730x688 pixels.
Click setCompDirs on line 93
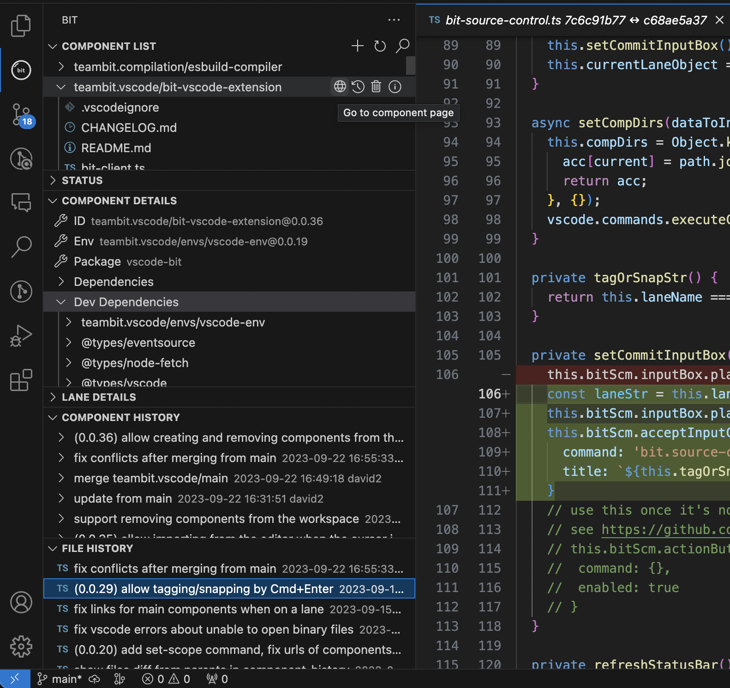[x=621, y=123]
